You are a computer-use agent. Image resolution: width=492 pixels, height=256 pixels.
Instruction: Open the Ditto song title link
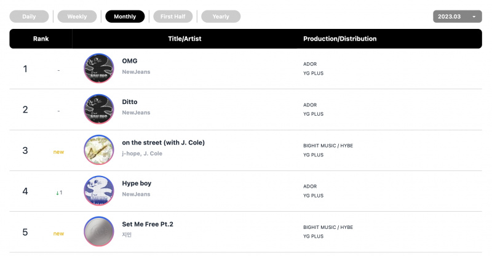tap(130, 102)
